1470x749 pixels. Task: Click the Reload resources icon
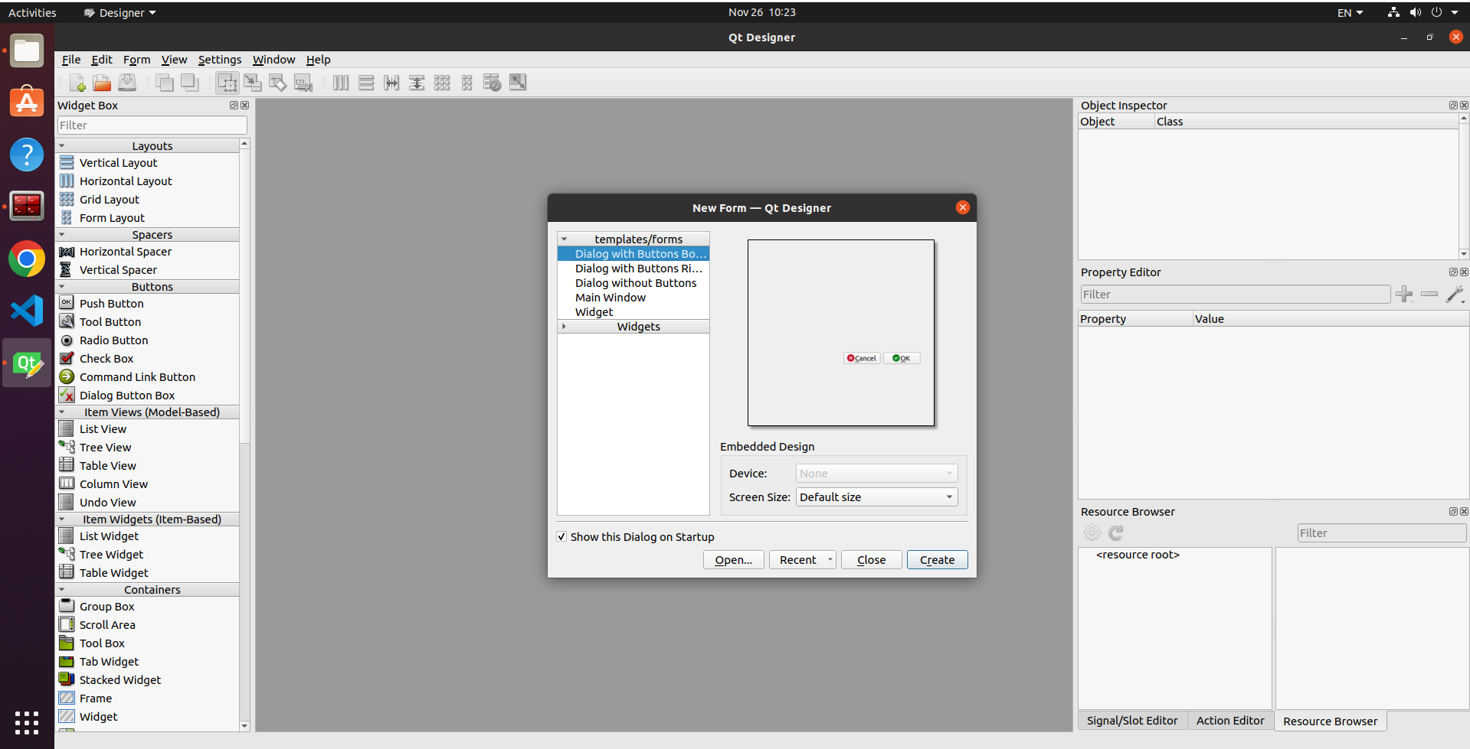[1116, 533]
